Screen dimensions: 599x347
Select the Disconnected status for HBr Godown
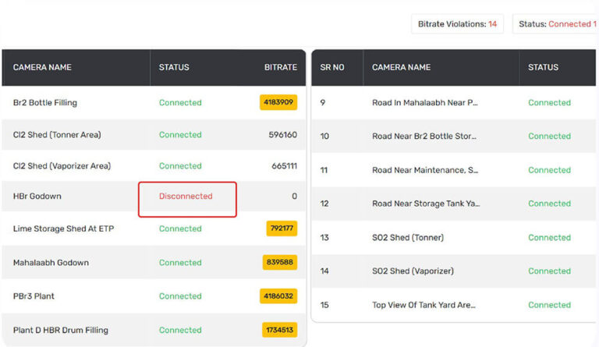pos(186,197)
